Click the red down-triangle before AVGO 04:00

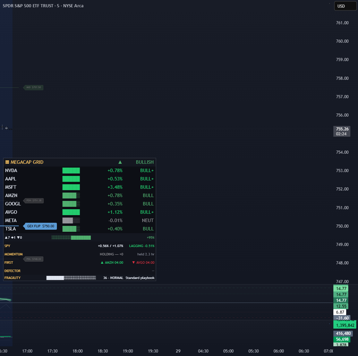tap(134, 263)
